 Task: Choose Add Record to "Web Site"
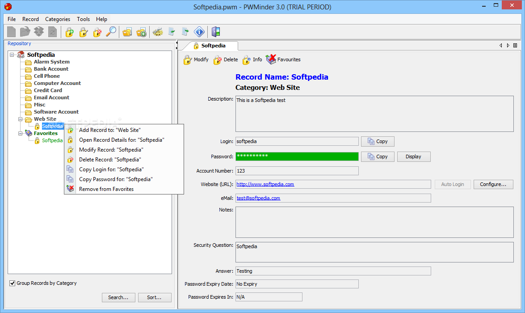point(124,130)
